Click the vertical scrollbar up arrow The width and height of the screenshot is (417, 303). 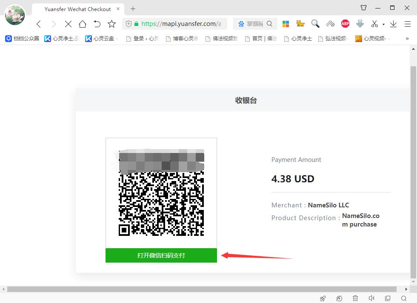413,49
